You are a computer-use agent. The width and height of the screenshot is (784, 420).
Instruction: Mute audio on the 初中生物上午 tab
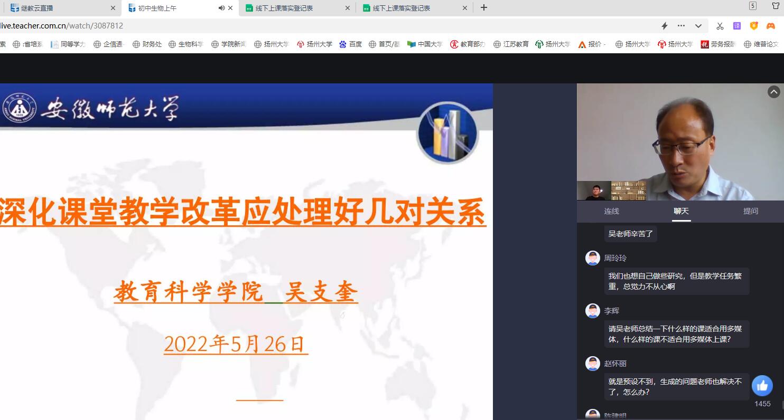pyautogui.click(x=221, y=8)
